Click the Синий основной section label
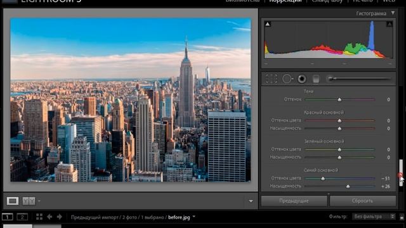This screenshot has width=406, height=228. [x=321, y=170]
